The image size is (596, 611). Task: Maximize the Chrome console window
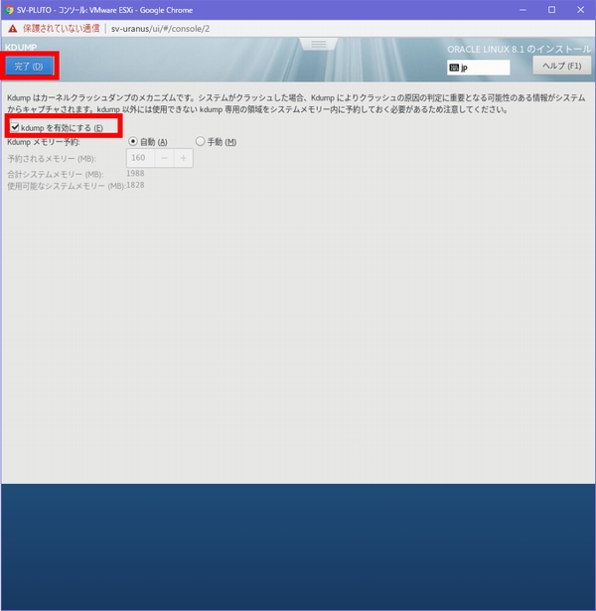pos(552,10)
